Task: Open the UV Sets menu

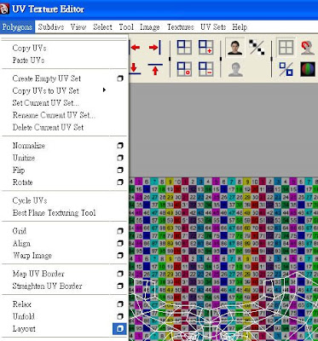Action: pos(213,27)
